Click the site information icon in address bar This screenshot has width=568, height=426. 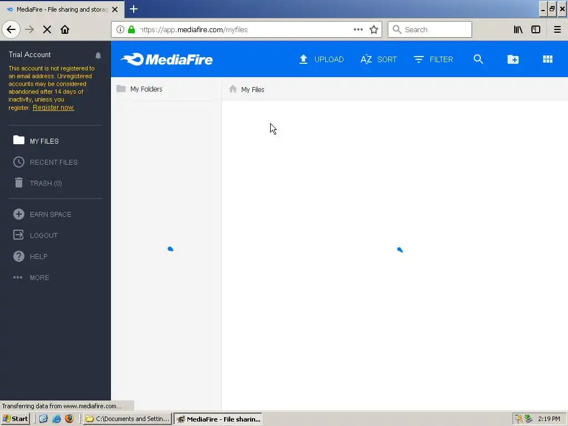coord(120,30)
